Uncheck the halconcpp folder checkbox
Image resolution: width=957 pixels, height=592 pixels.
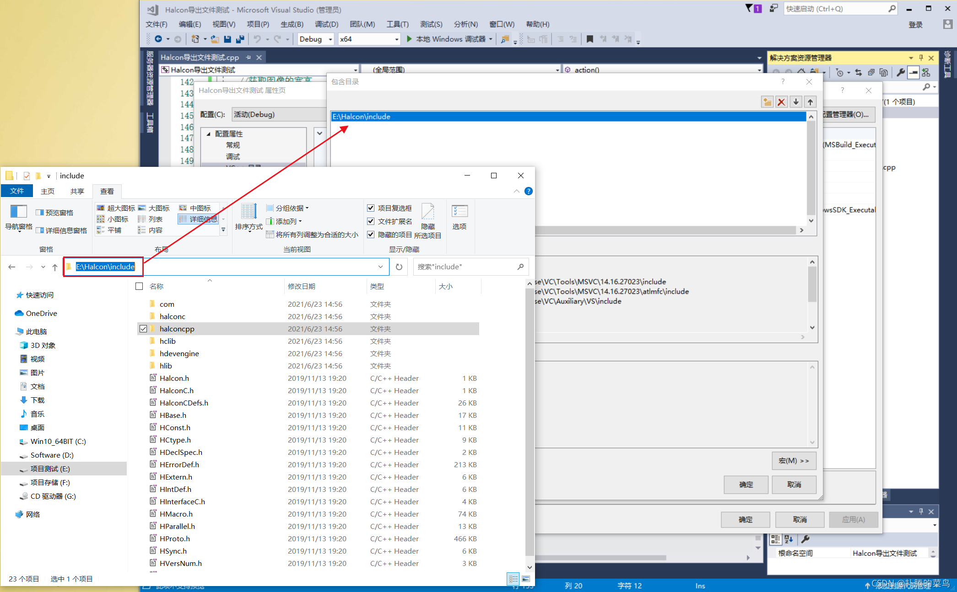[x=143, y=329]
